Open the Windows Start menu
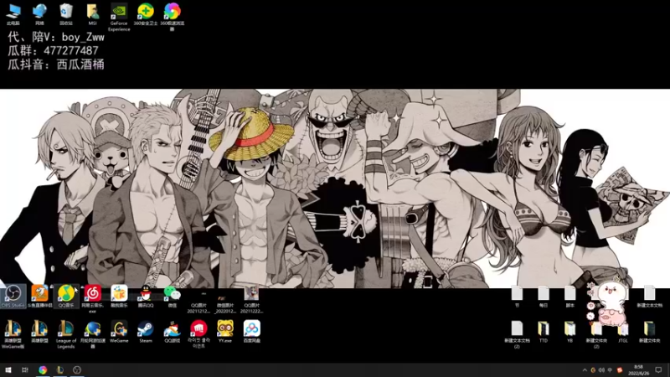670x377 pixels. (8, 369)
